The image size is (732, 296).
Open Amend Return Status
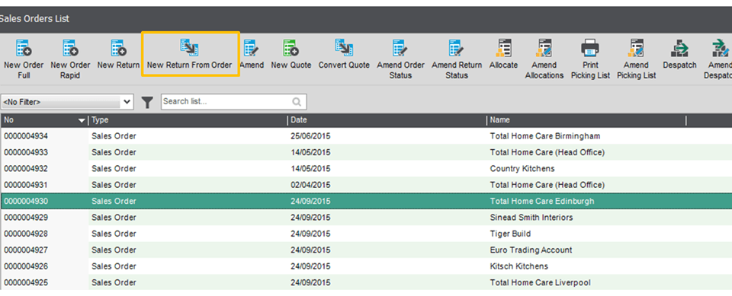(x=457, y=59)
